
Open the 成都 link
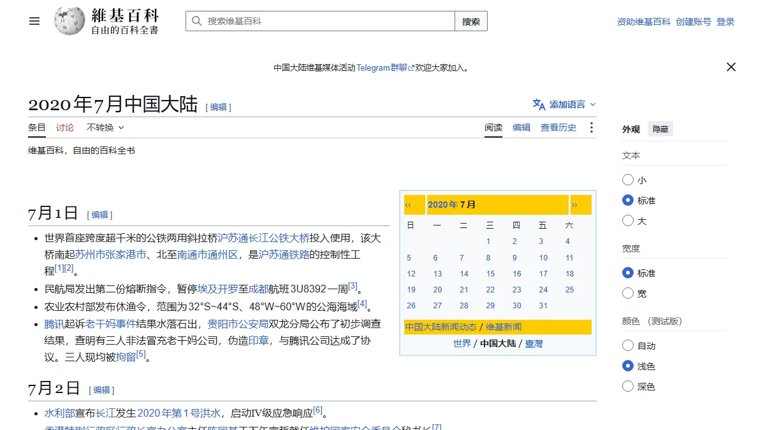tap(259, 289)
